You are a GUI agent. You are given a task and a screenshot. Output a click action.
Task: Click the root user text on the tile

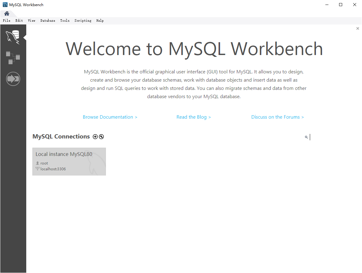44,163
